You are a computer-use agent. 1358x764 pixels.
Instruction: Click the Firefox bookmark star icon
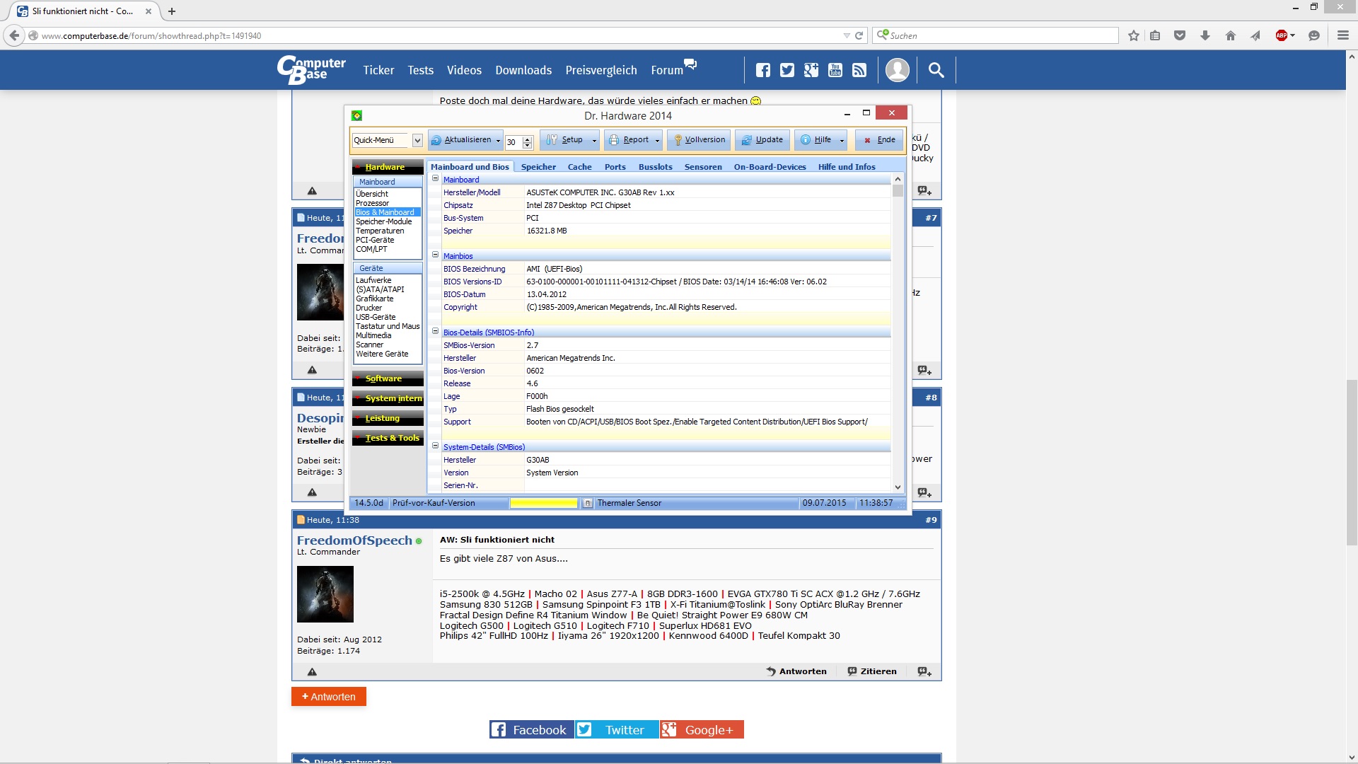click(x=1134, y=35)
